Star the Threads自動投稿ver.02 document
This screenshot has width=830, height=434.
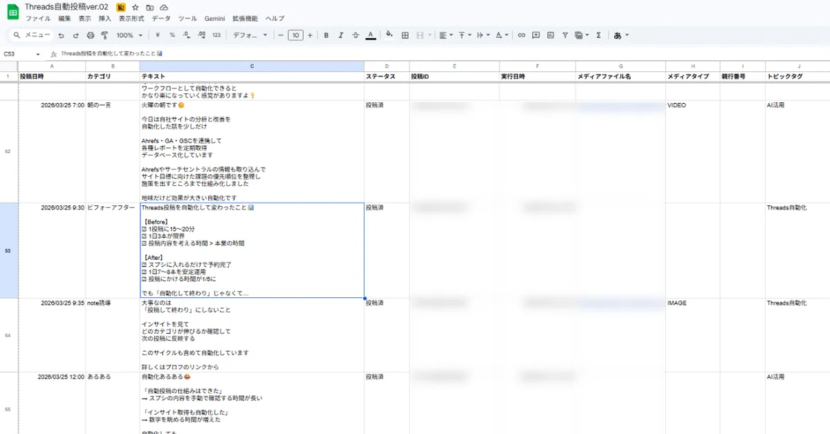136,7
